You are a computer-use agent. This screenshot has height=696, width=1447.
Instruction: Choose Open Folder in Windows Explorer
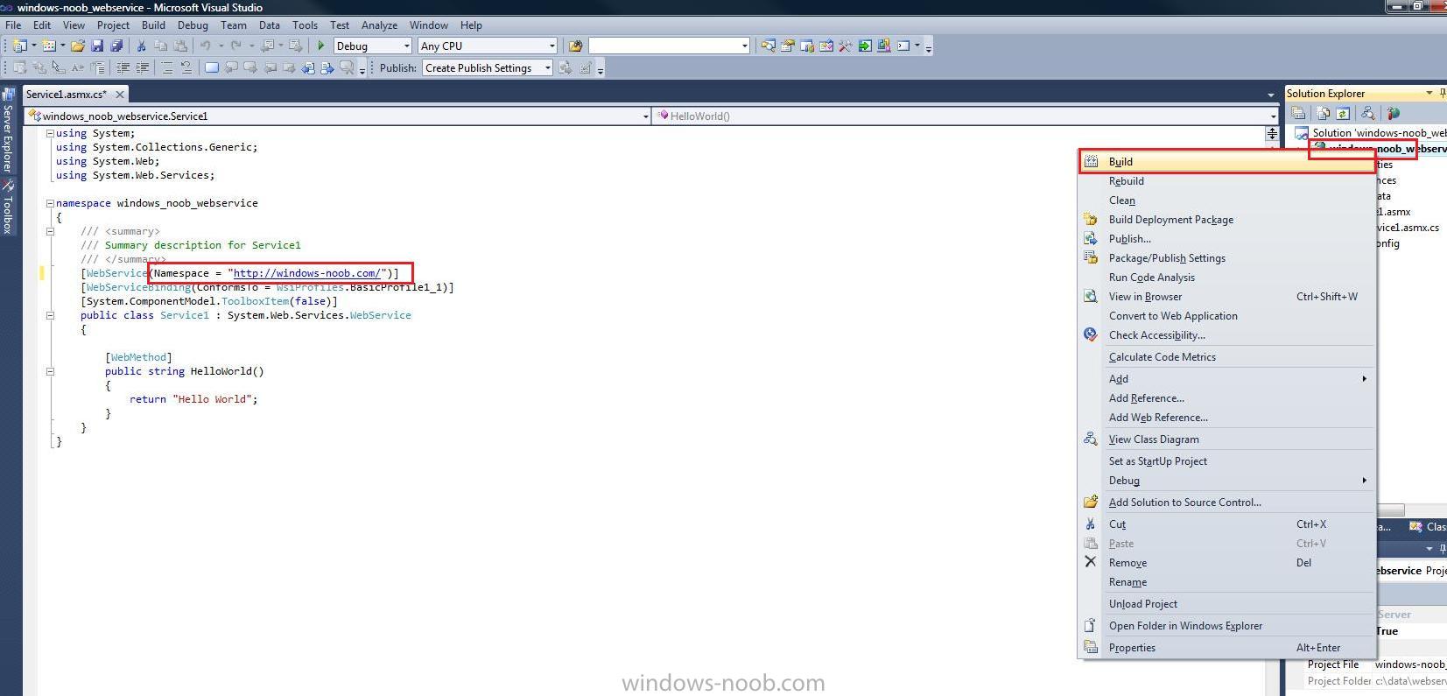1227,626
